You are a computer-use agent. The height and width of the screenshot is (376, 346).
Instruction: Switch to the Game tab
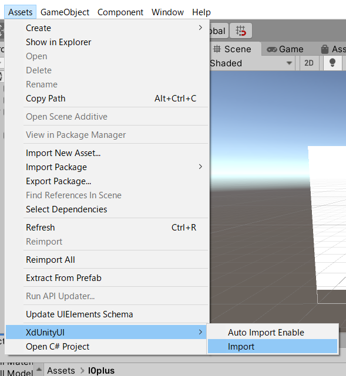click(x=285, y=49)
